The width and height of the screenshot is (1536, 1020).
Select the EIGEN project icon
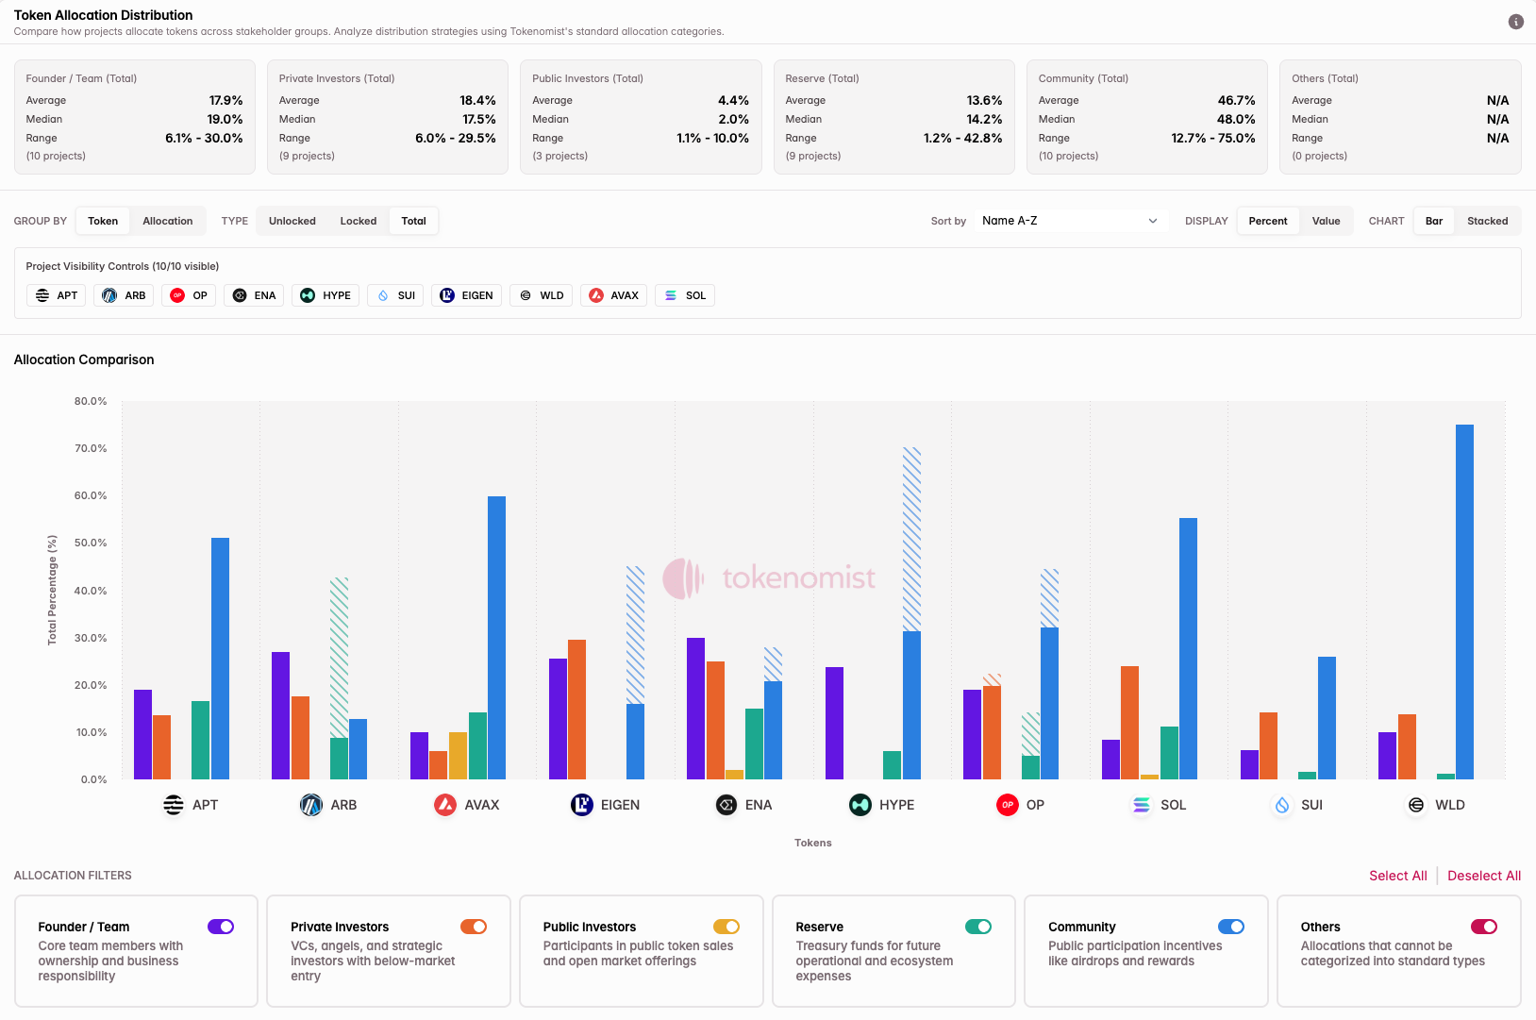pyautogui.click(x=447, y=295)
